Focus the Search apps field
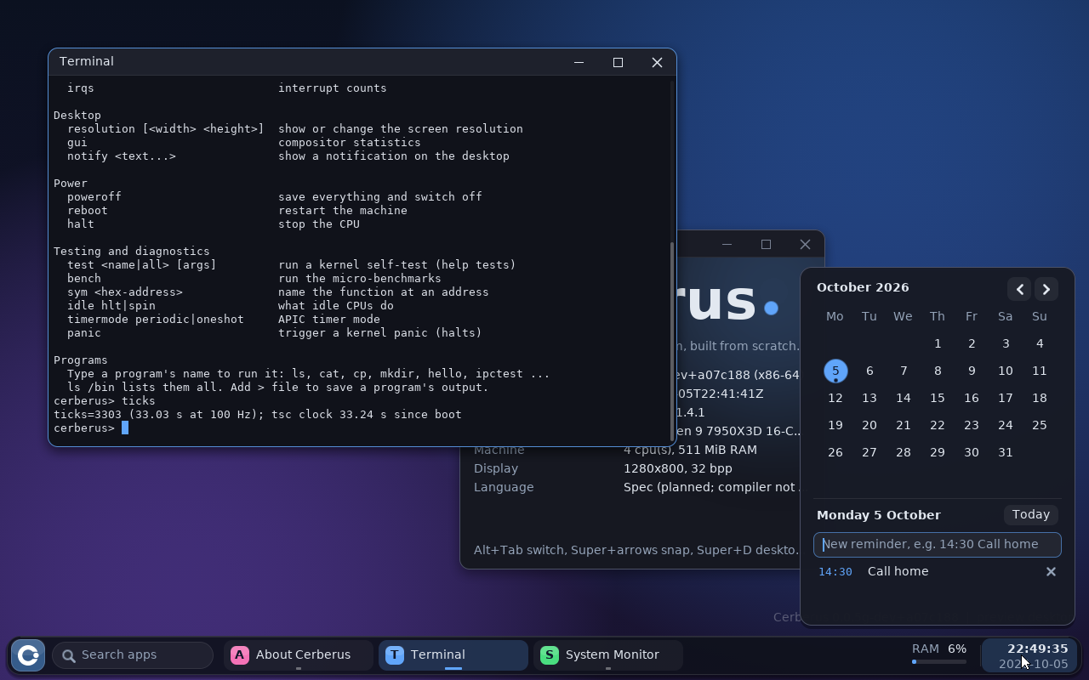The height and width of the screenshot is (680, 1089). [x=133, y=655]
